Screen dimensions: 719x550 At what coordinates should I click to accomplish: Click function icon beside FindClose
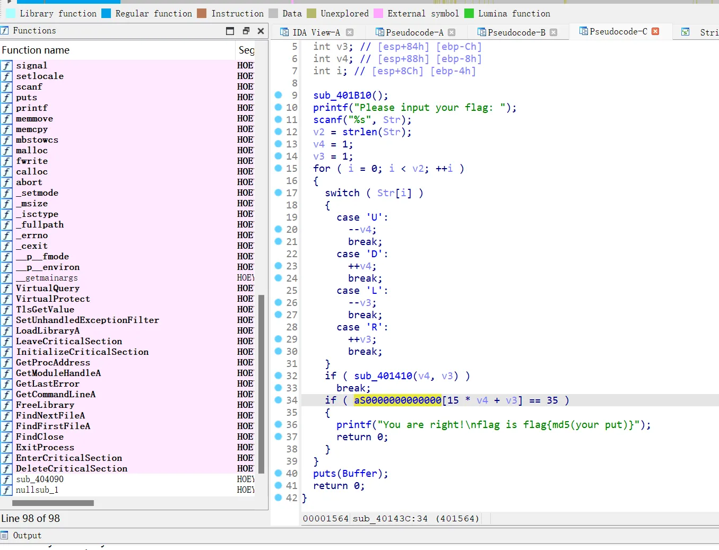click(x=6, y=437)
